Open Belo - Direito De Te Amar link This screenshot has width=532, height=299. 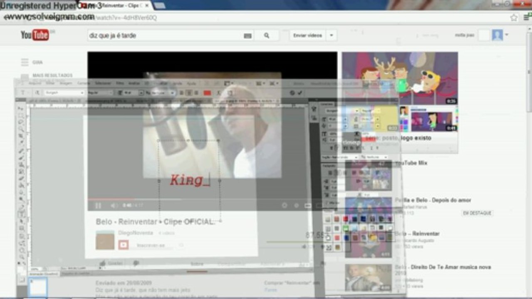click(443, 270)
